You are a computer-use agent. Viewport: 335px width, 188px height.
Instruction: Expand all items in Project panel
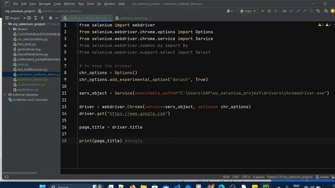[x=36, y=18]
